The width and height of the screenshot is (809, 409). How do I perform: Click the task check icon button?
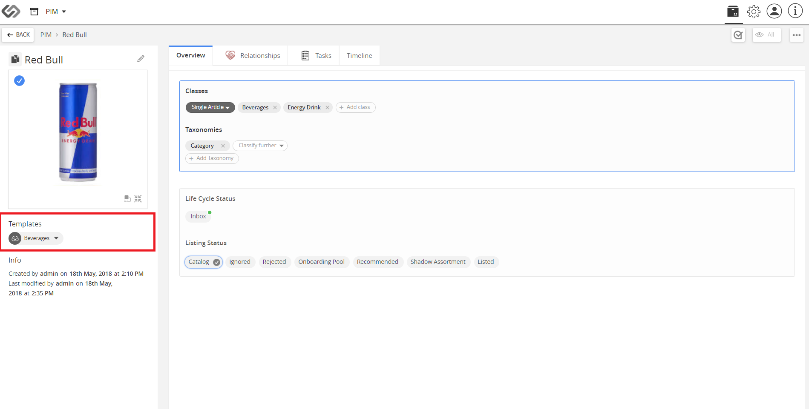click(738, 35)
